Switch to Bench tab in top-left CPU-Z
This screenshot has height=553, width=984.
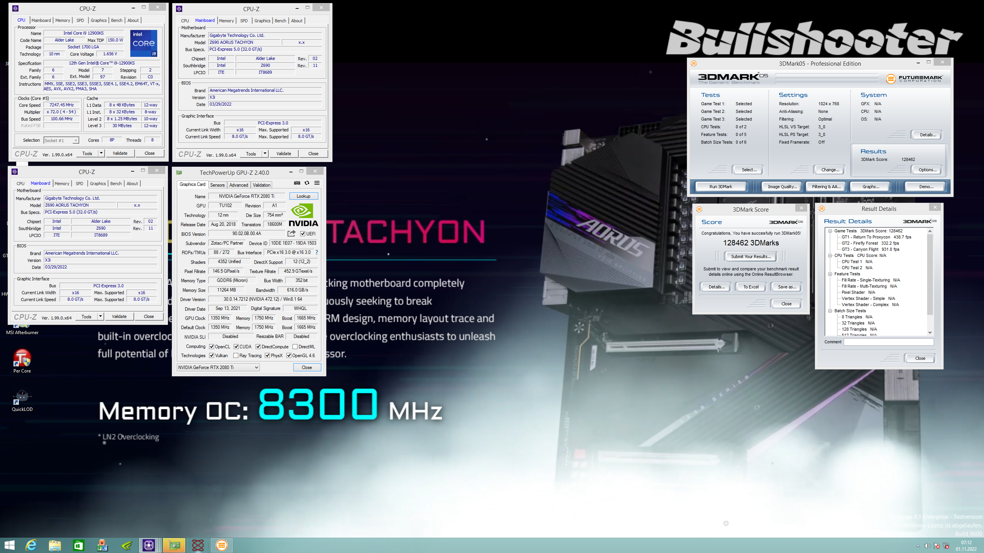click(116, 20)
